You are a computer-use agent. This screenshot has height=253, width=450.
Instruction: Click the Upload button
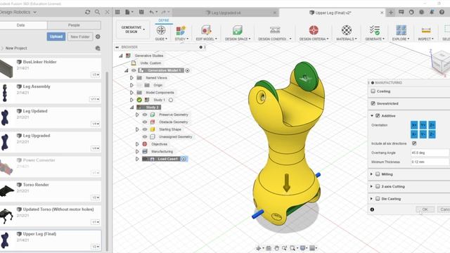coord(56,37)
